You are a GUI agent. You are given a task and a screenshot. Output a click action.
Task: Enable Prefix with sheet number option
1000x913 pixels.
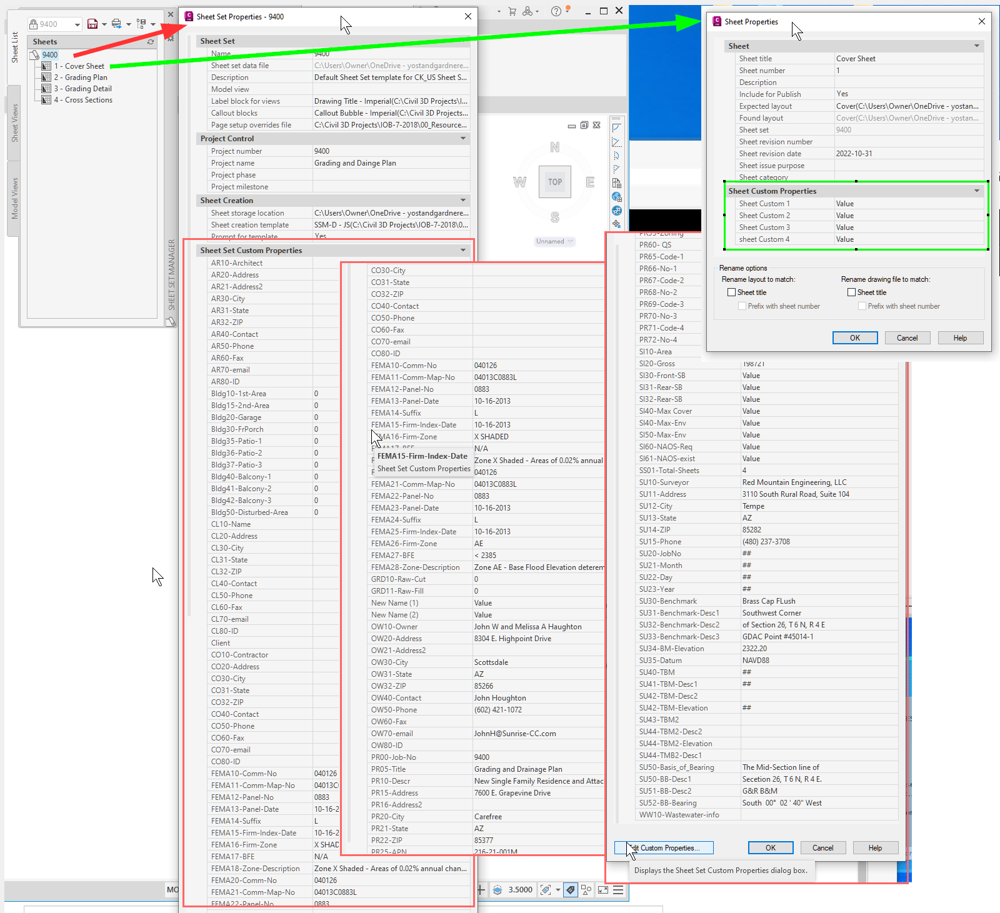pos(742,306)
